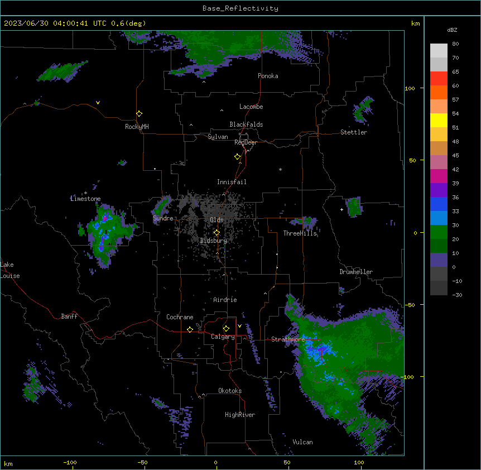The width and height of the screenshot is (481, 470).
Task: Click the green 30 dBZ legend swatch
Action: point(439,232)
